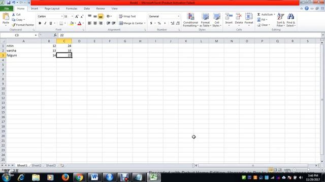Screen dimensions: 325x182
Task: Open Sort & Filter menu
Action: (281, 20)
